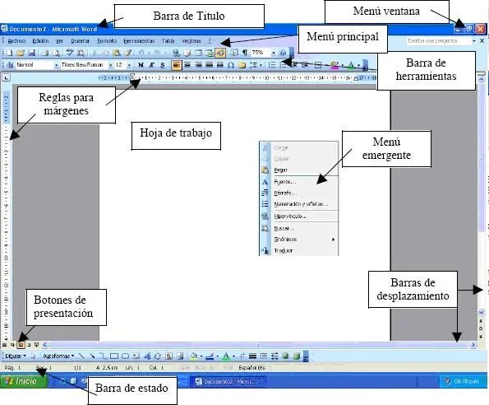Open the 75% zoom dropdown
Viewport: 489px width, 405px height.
click(273, 53)
